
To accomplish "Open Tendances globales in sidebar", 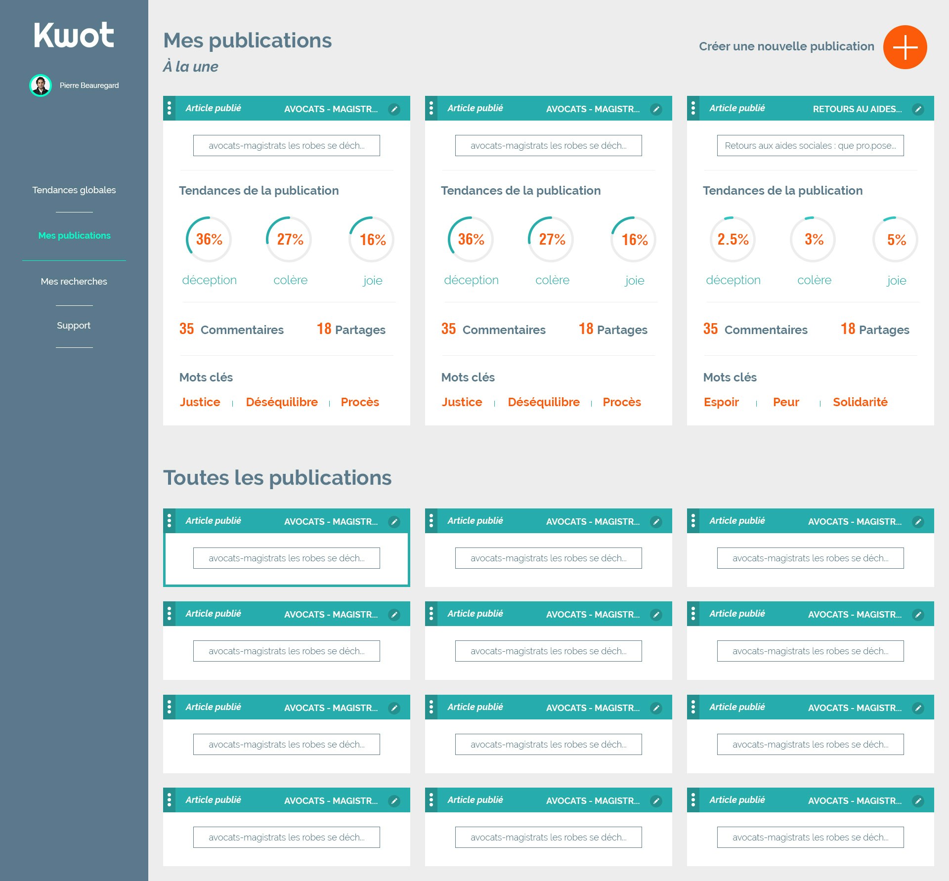I will tap(74, 190).
